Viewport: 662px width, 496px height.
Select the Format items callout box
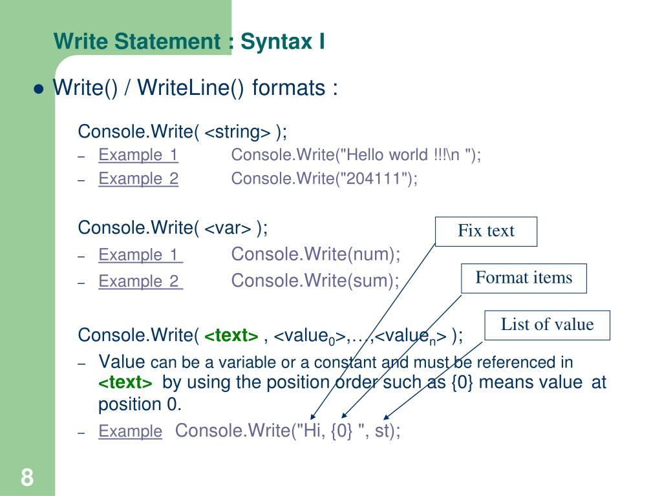524,278
